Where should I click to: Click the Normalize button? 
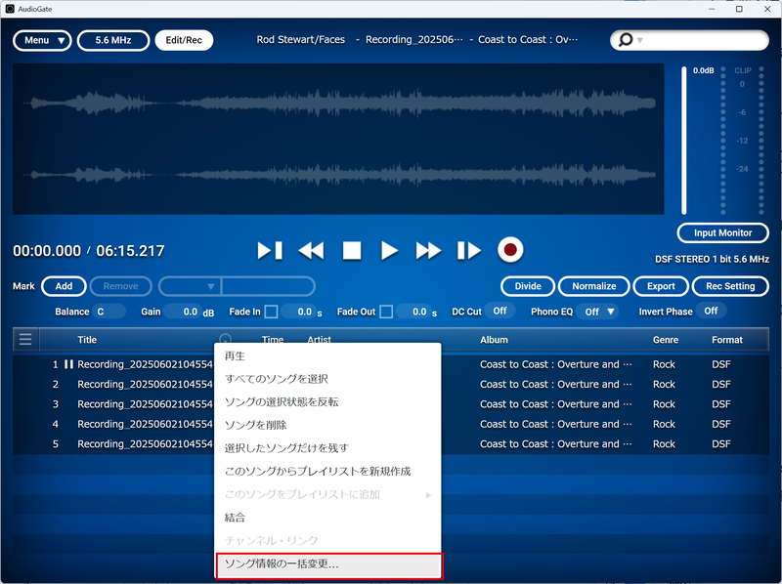tap(594, 286)
